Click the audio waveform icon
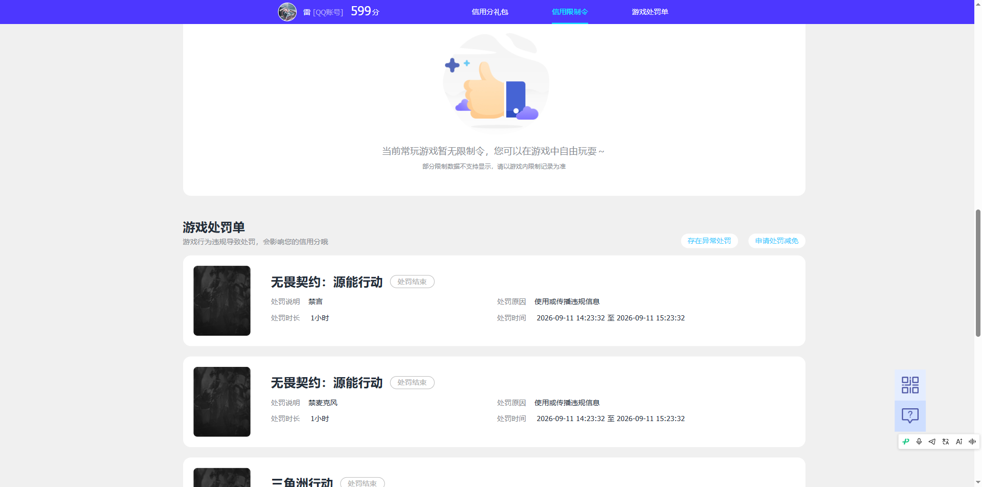 [972, 442]
